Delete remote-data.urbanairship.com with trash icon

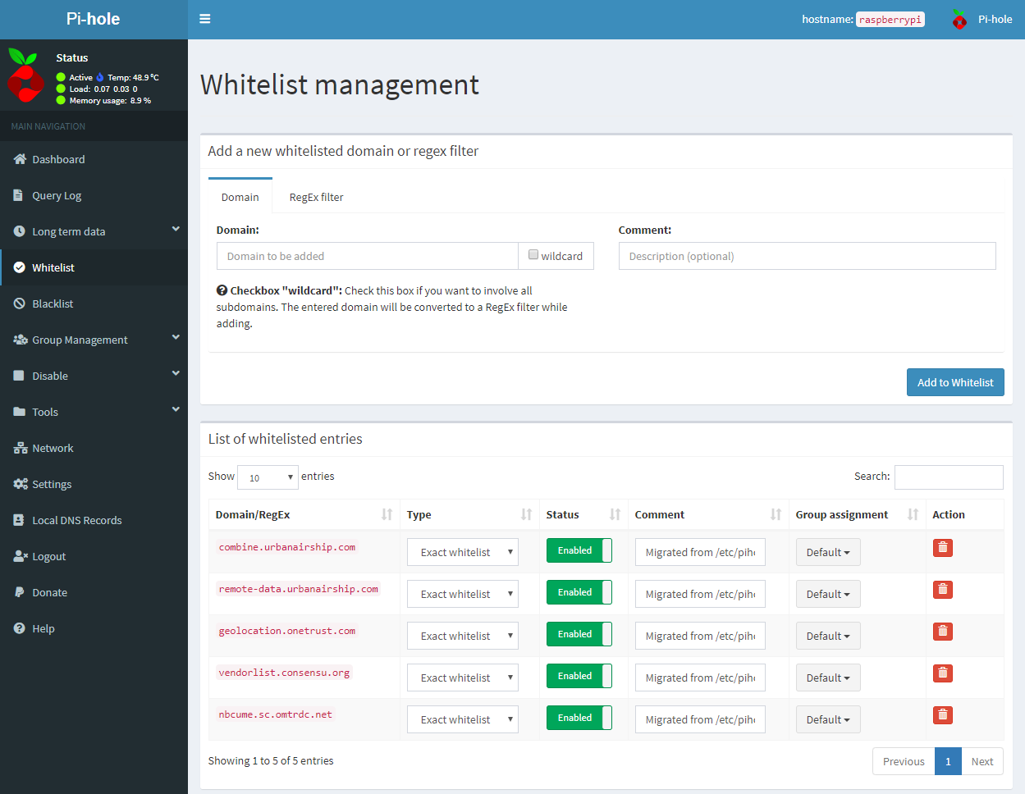point(943,589)
